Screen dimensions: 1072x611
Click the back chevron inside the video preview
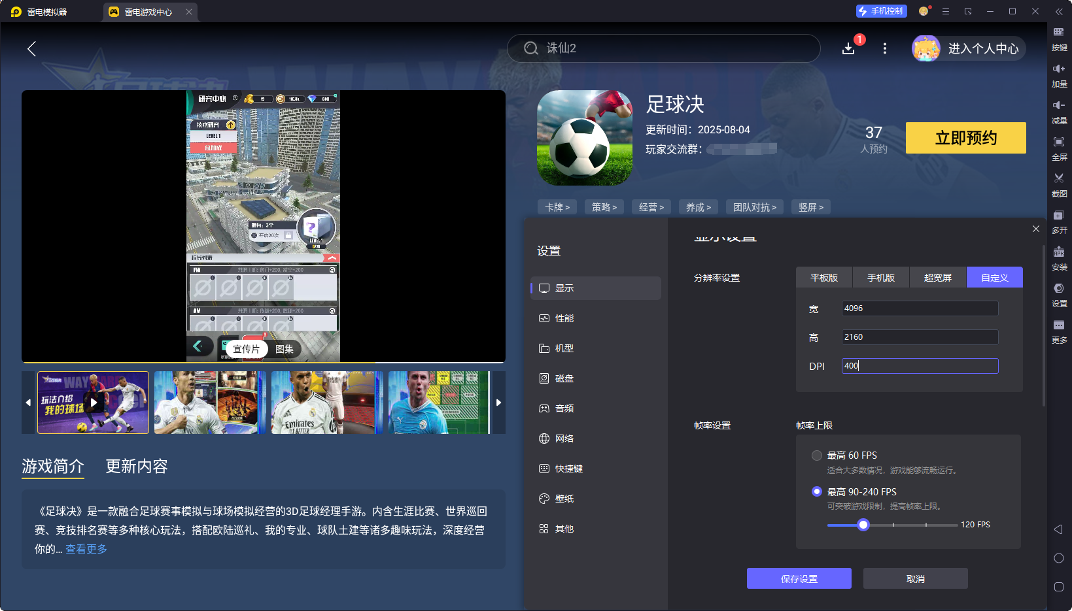pyautogui.click(x=198, y=346)
